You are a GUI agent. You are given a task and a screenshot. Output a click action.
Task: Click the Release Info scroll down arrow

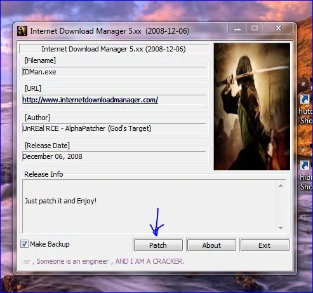pos(281,228)
